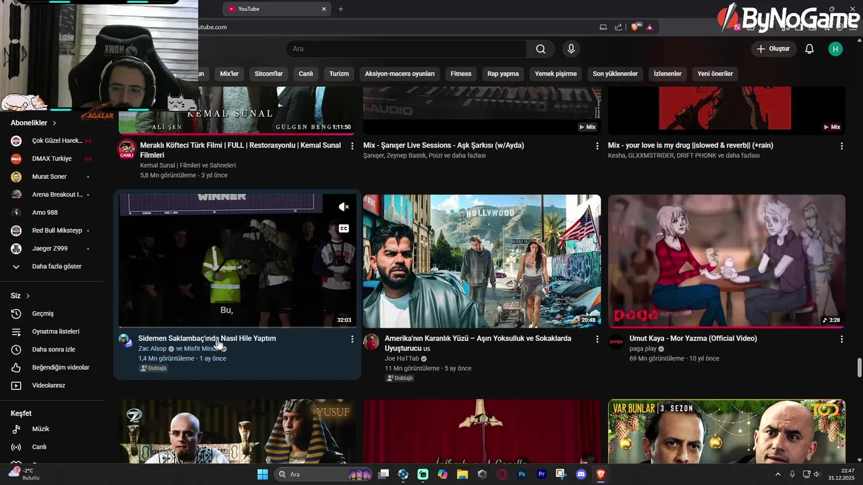Open options menu for Şanışer Live Sessions mix
Image resolution: width=863 pixels, height=485 pixels.
point(597,145)
